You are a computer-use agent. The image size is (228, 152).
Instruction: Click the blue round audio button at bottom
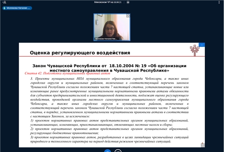point(108,151)
